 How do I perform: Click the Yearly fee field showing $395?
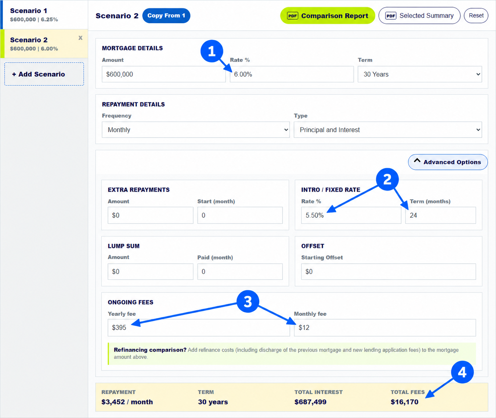pyautogui.click(x=199, y=328)
